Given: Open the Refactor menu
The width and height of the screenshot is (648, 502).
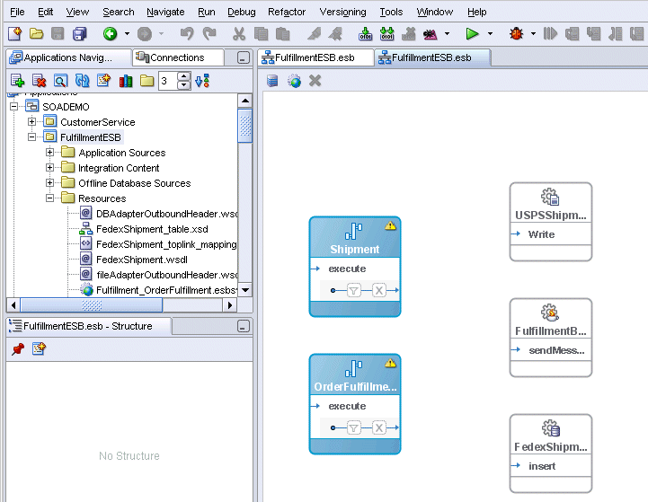Looking at the screenshot, I should coord(287,12).
